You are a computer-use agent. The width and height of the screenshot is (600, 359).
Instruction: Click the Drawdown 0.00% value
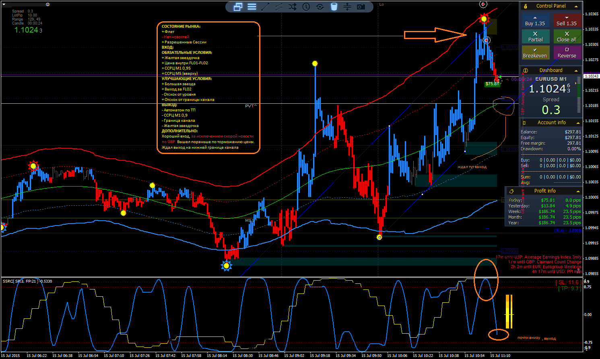574,149
